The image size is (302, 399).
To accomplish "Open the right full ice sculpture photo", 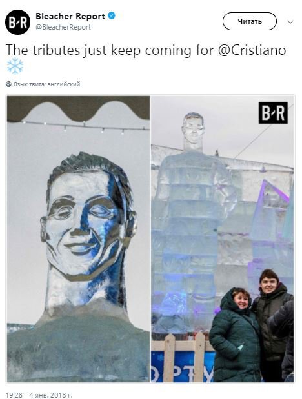I will (x=222, y=238).
